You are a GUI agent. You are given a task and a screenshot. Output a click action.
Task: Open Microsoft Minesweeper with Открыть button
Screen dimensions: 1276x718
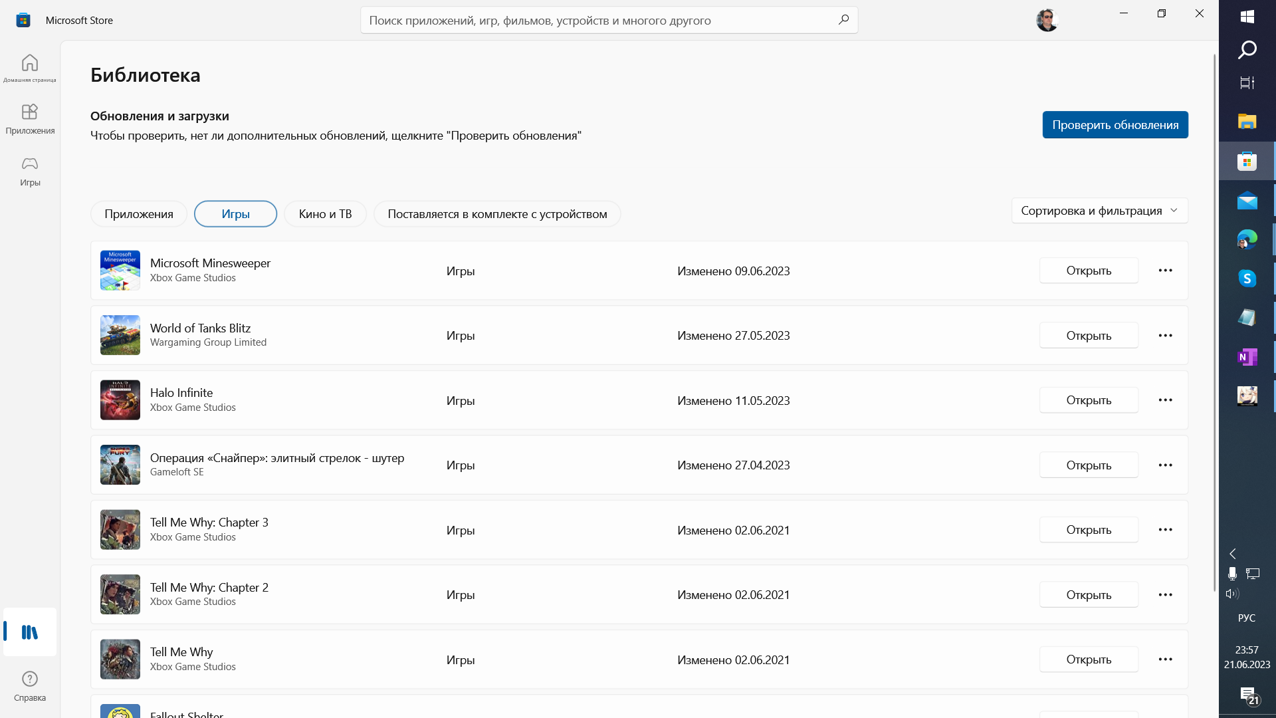pos(1089,271)
